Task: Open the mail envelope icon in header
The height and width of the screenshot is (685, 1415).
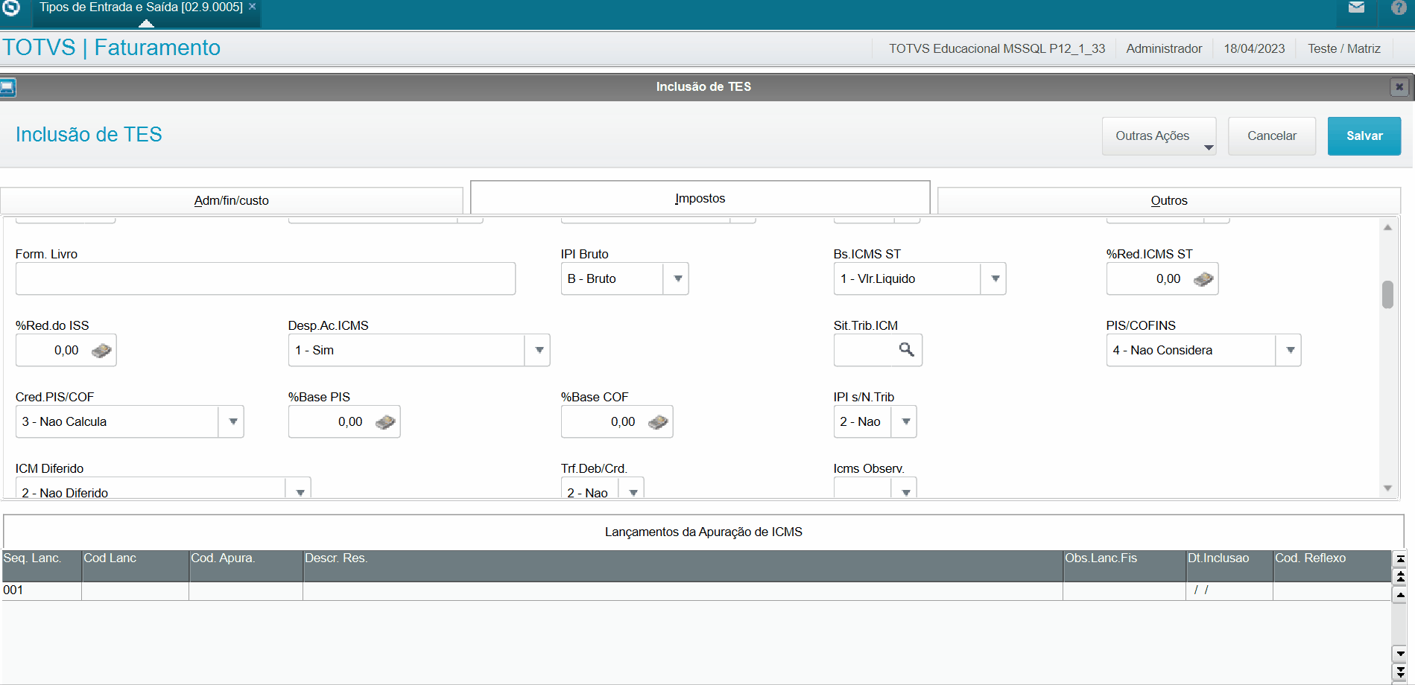Action: tap(1357, 7)
